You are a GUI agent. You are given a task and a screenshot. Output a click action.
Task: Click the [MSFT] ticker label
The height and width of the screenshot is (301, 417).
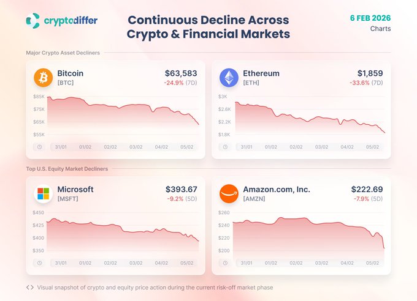pyautogui.click(x=67, y=199)
